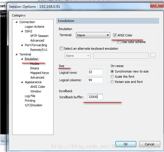Image resolution: width=164 pixels, height=152 pixels.
Task: Select Emulation category
Action: [31, 59]
